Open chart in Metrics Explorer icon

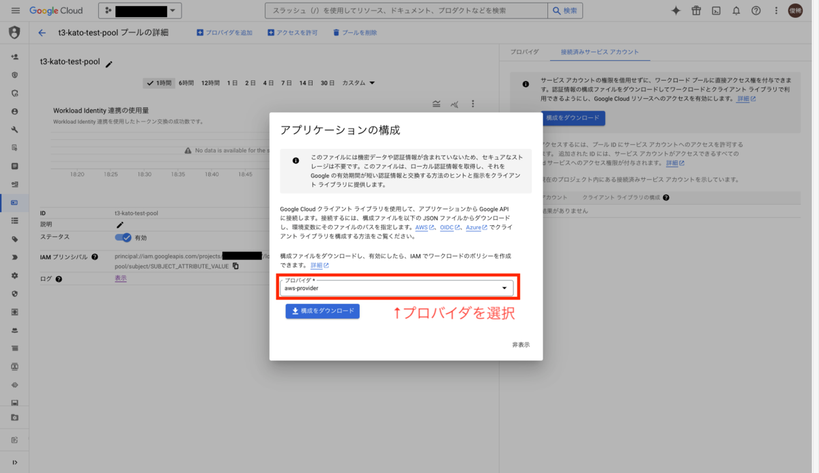[455, 104]
